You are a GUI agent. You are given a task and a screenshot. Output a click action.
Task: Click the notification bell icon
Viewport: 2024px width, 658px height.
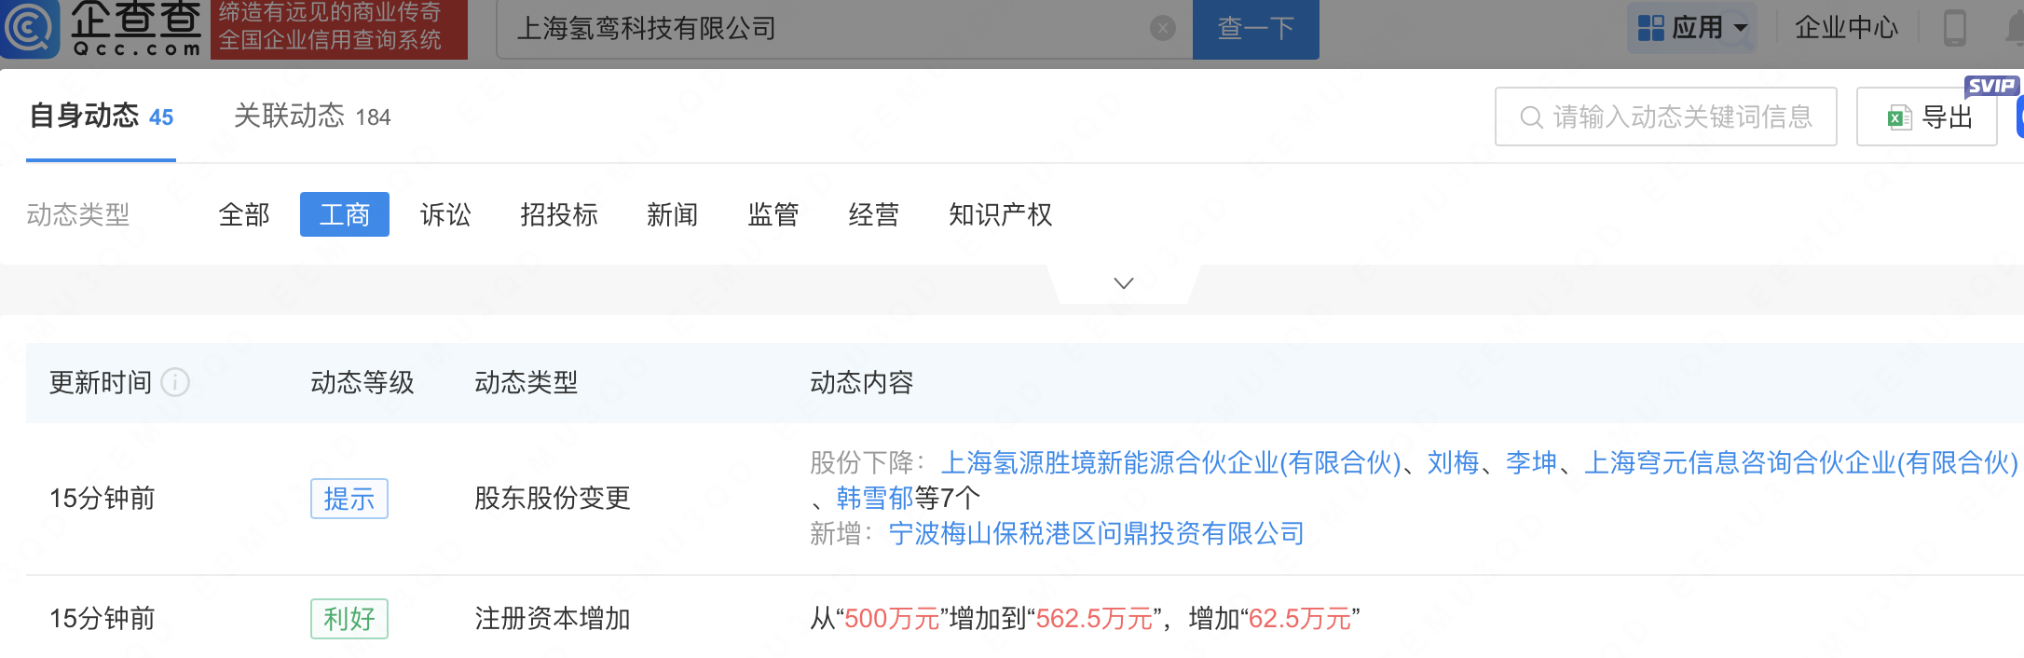(2015, 28)
